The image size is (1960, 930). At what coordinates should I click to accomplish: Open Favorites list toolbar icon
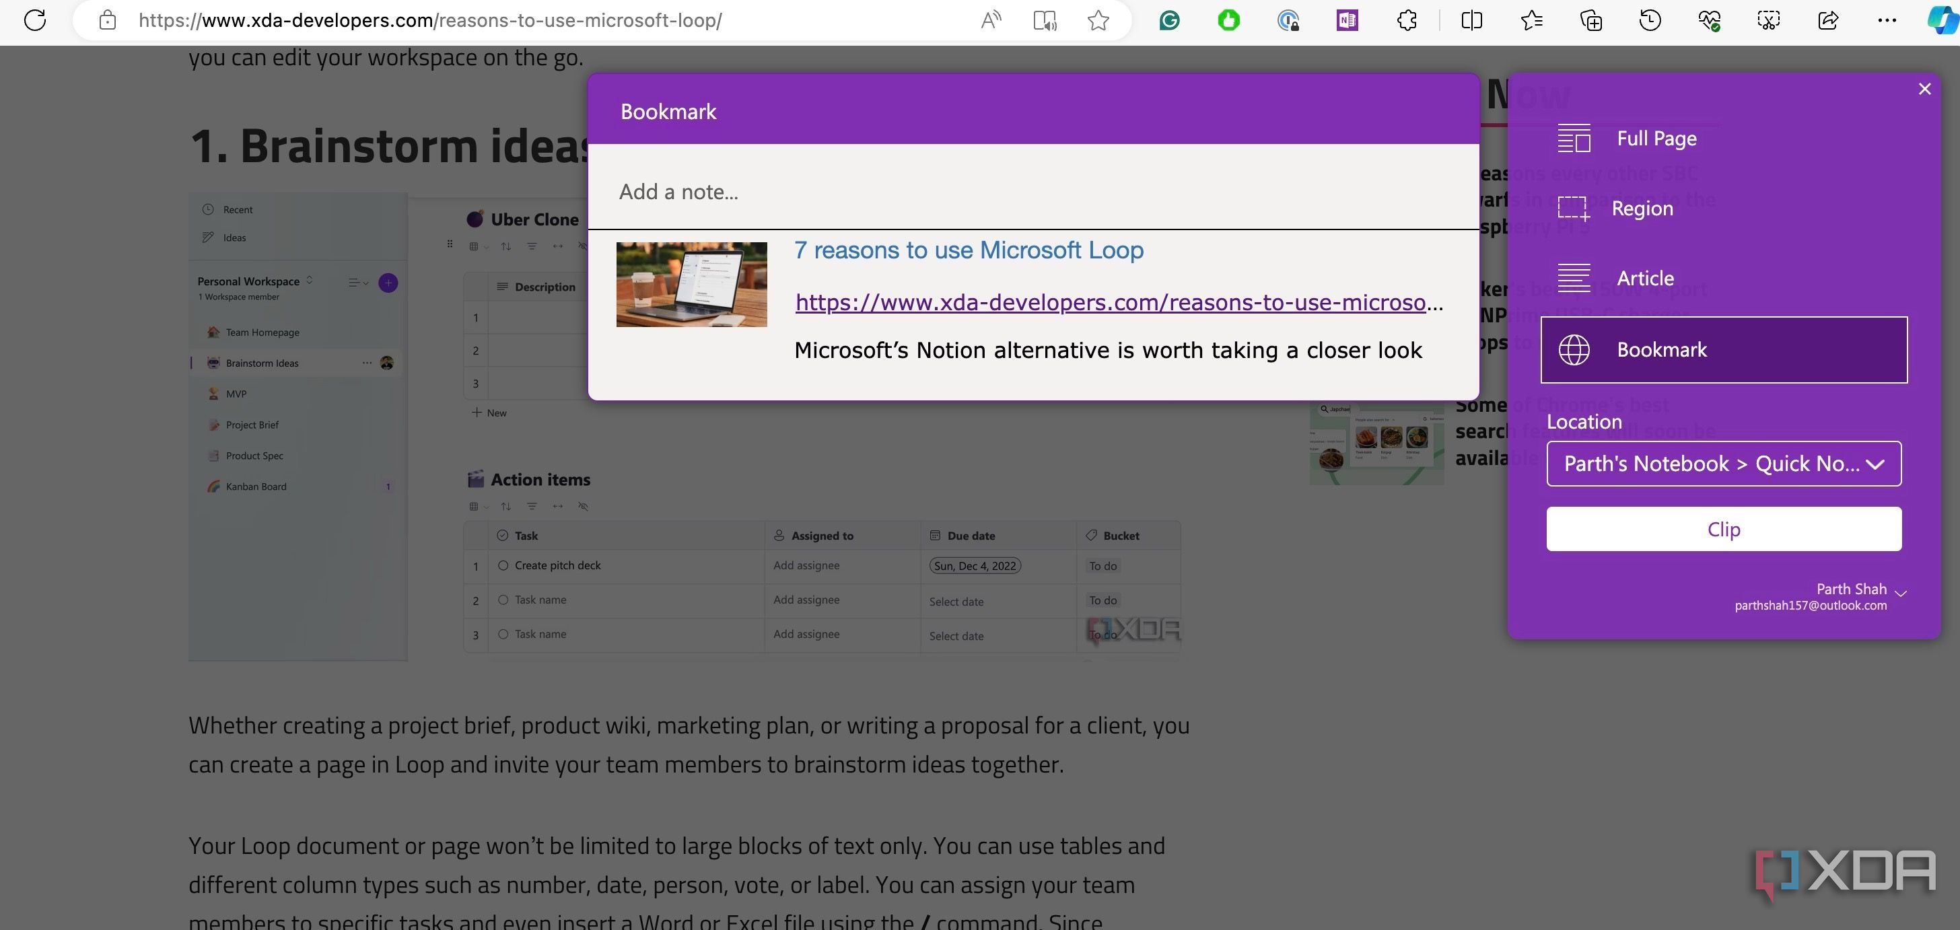click(1531, 20)
